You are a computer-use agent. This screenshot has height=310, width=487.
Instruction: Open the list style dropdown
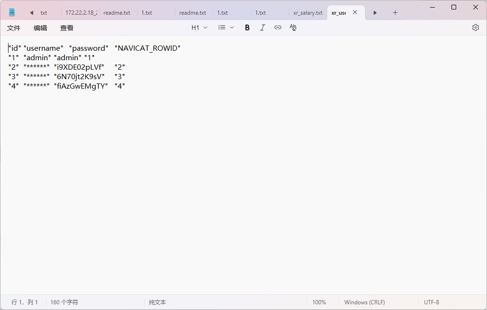click(226, 27)
